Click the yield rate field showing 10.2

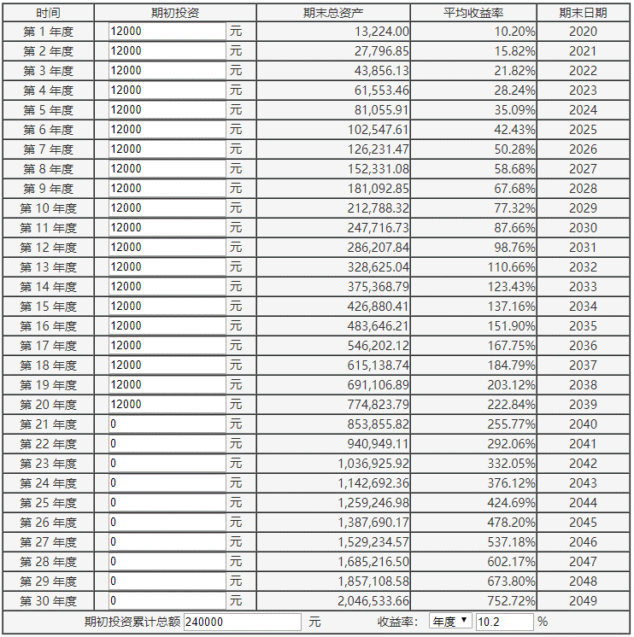(x=504, y=622)
